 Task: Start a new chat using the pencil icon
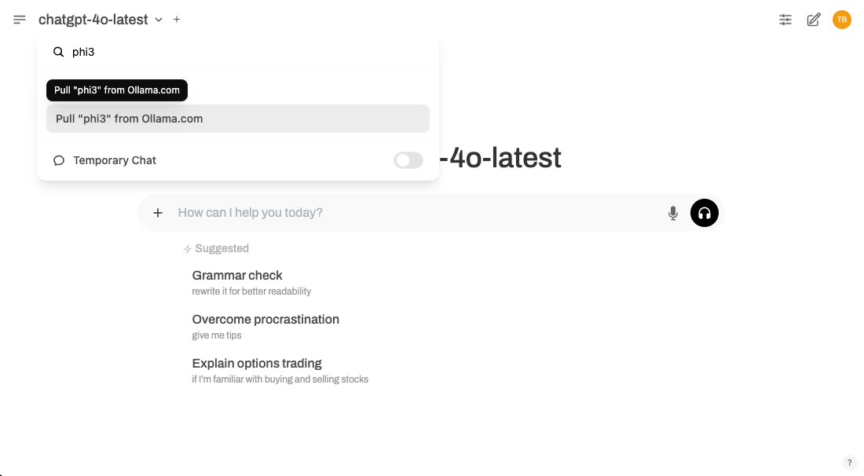[x=814, y=20]
